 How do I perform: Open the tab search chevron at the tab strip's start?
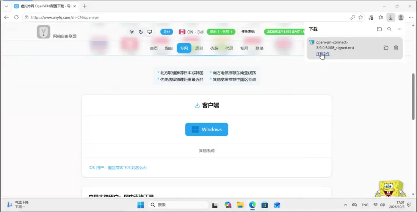[x=6, y=6]
